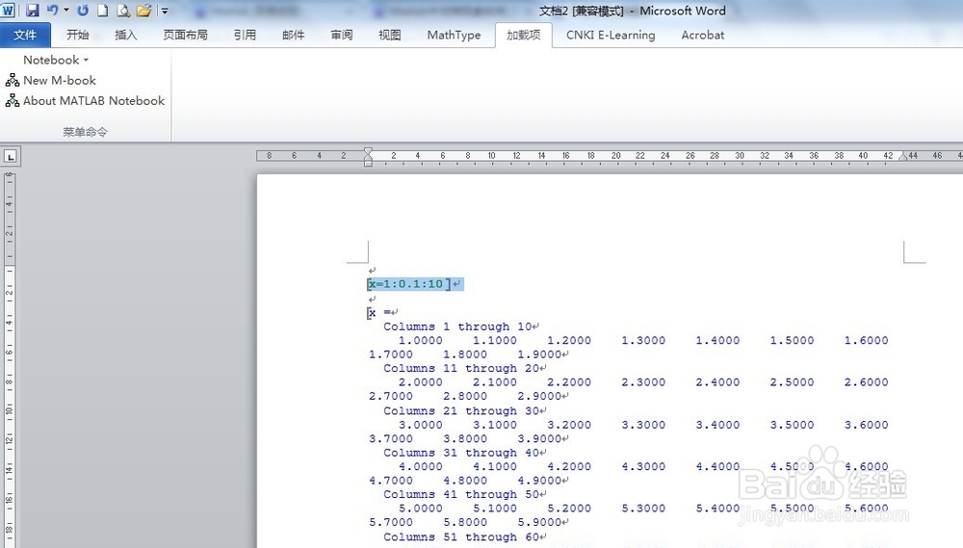Click the New M-book network icon

[x=13, y=81]
